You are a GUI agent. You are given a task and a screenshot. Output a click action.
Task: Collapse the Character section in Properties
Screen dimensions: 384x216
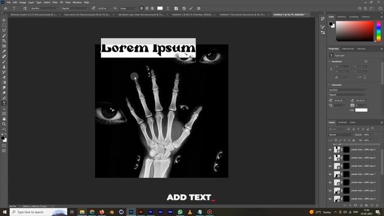(x=329, y=85)
